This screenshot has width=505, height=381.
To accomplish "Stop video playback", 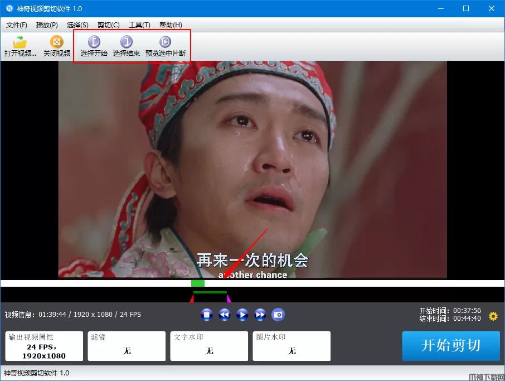I will pyautogui.click(x=206, y=315).
